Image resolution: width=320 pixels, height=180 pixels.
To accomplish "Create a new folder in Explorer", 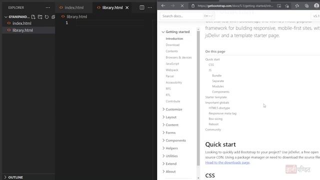I will [40, 17].
